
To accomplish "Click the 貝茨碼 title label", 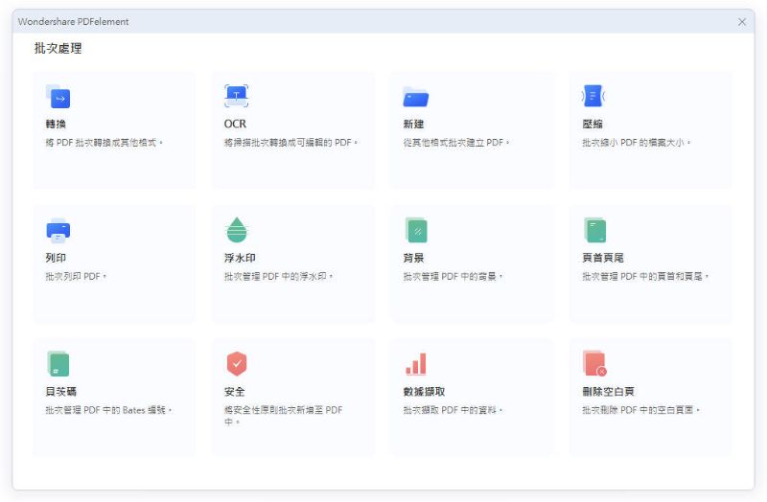I will [x=61, y=392].
